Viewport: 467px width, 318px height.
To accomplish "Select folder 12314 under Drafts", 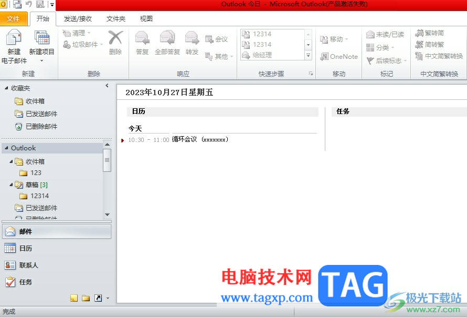I will coord(34,196).
